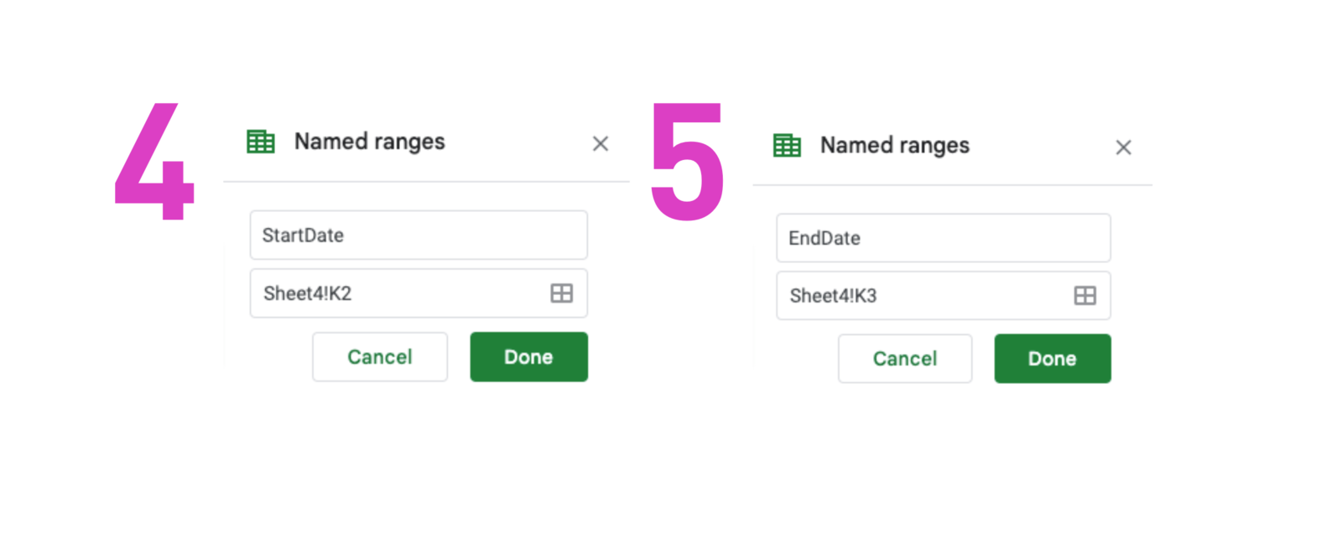This screenshot has width=1342, height=533.
Task: Cancel the StartDate named range creation
Action: (x=379, y=356)
